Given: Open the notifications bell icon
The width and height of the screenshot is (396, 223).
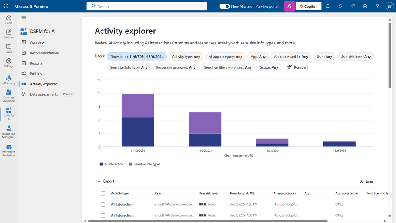Looking at the screenshot, I should (328, 6).
